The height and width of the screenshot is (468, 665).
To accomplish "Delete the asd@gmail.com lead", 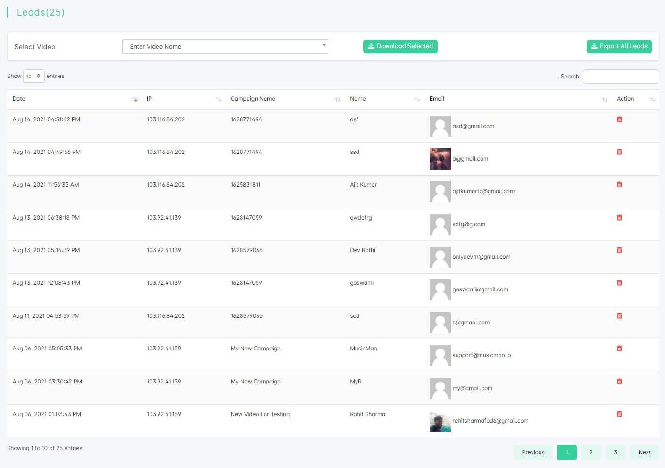I will [619, 119].
